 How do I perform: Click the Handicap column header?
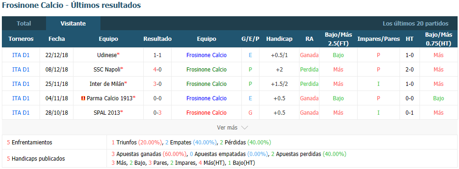pos(279,39)
